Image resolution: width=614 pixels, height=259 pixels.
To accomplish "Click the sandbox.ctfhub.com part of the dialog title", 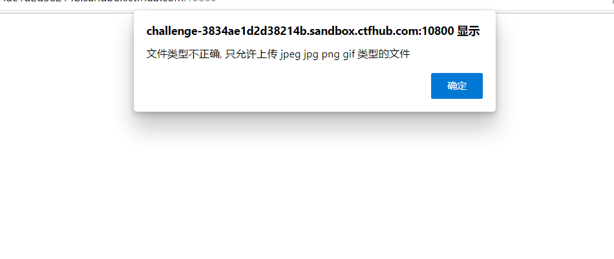I will pyautogui.click(x=364, y=32).
